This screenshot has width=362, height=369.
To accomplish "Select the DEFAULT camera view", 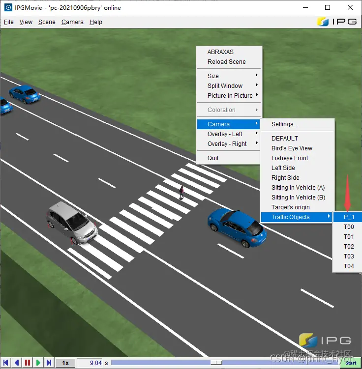I will [298, 139].
